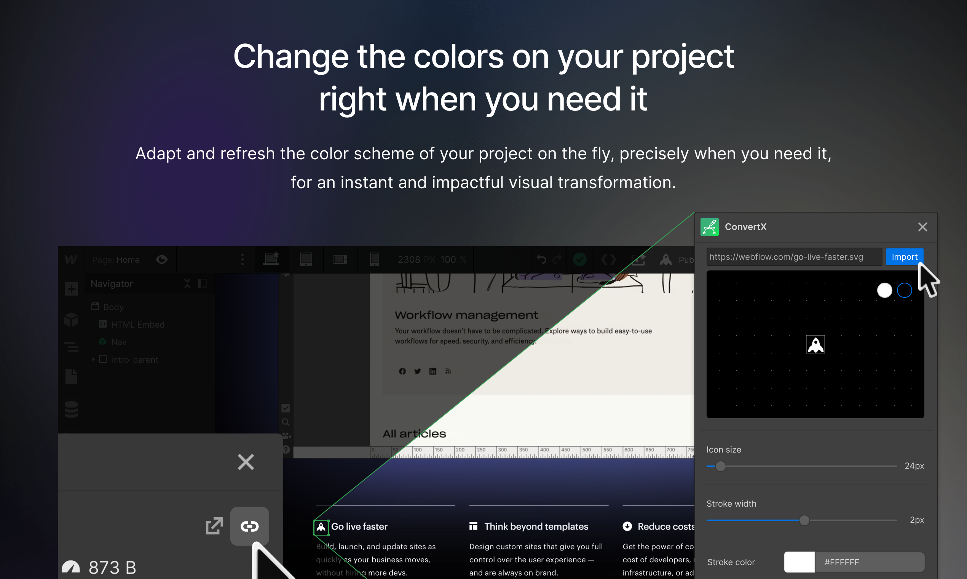Click the All articles heading
This screenshot has height=579, width=967.
coord(415,434)
